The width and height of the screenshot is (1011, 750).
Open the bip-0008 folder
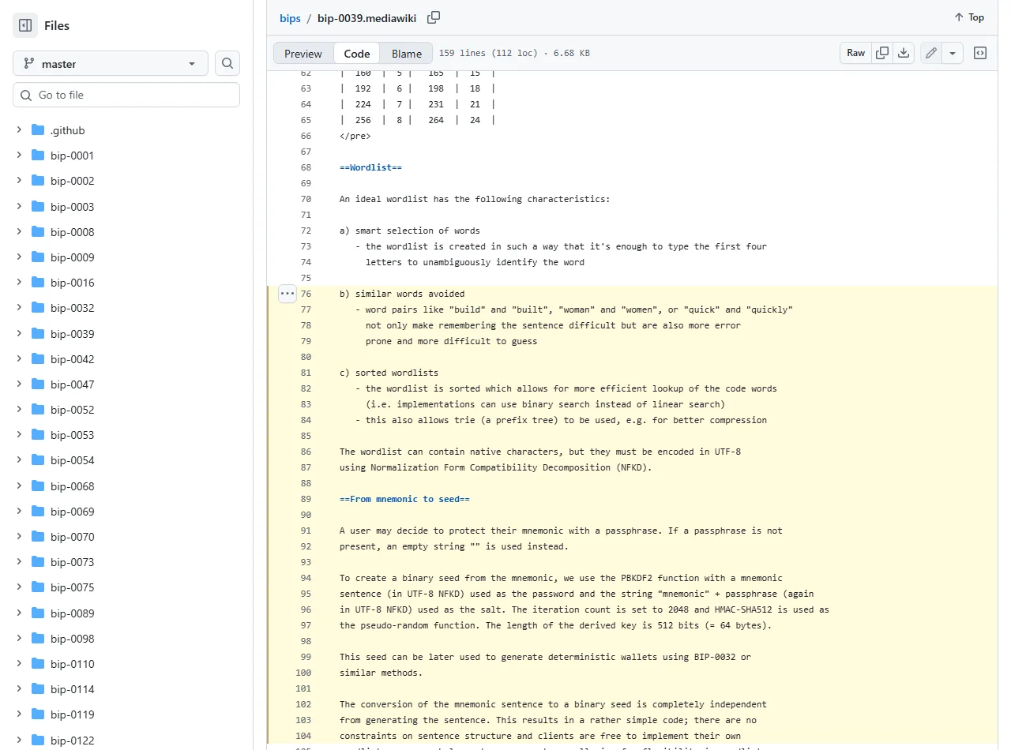click(72, 232)
